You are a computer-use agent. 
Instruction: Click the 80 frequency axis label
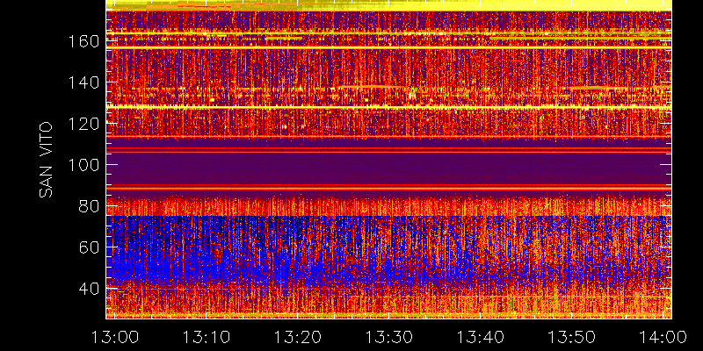click(x=89, y=206)
